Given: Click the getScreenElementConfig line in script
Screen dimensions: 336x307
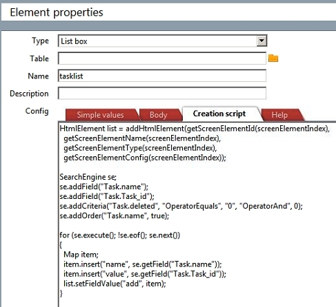Looking at the screenshot, I should point(145,158).
